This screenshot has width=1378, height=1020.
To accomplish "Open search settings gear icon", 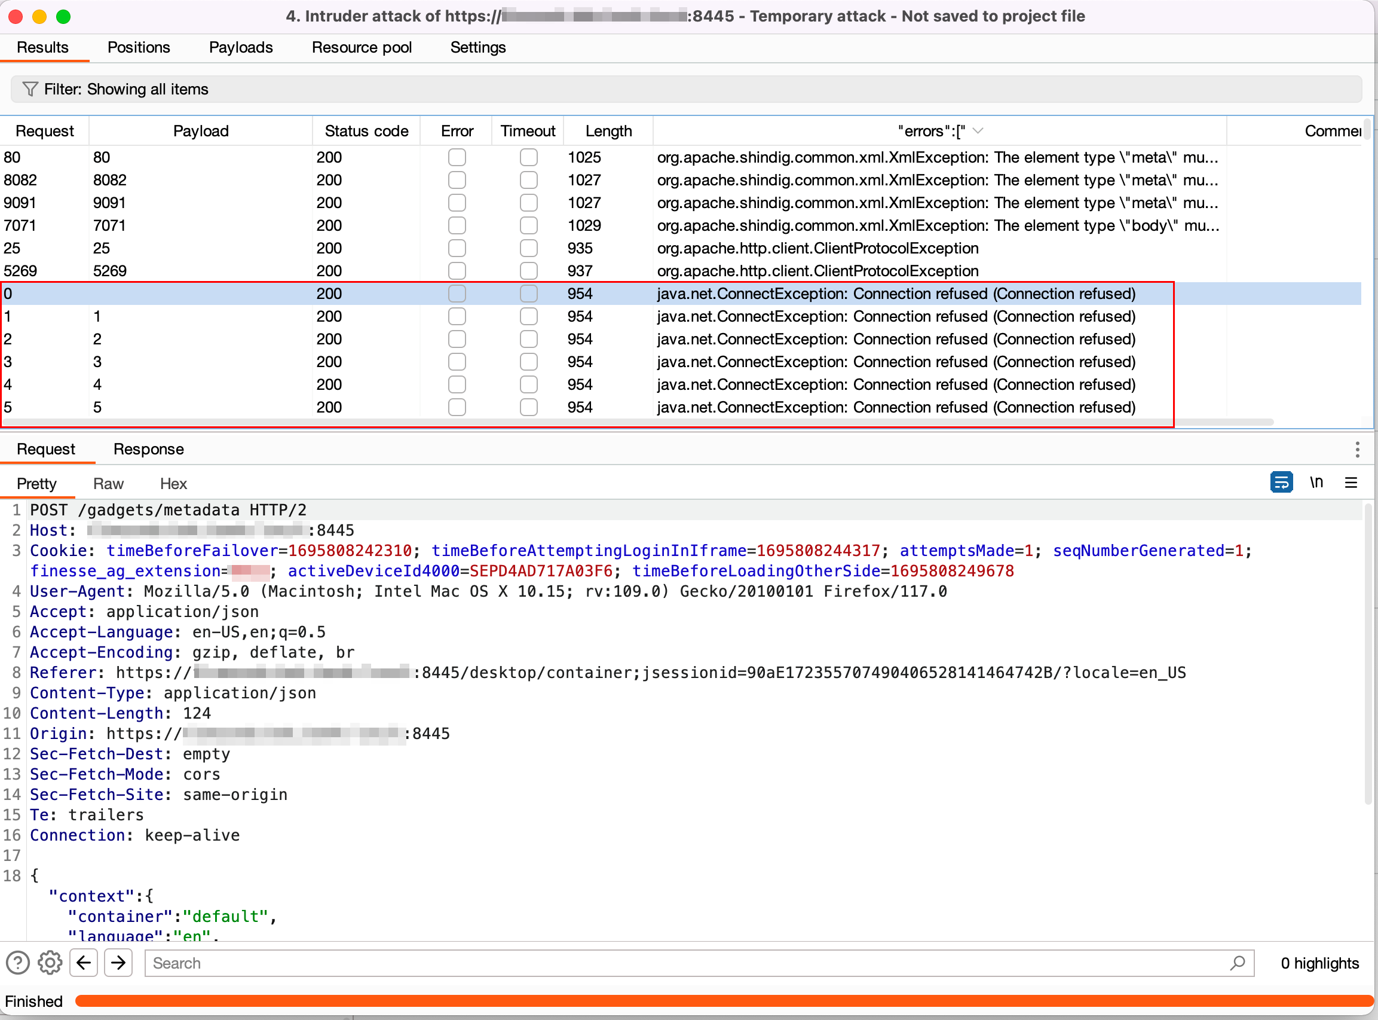I will point(50,963).
